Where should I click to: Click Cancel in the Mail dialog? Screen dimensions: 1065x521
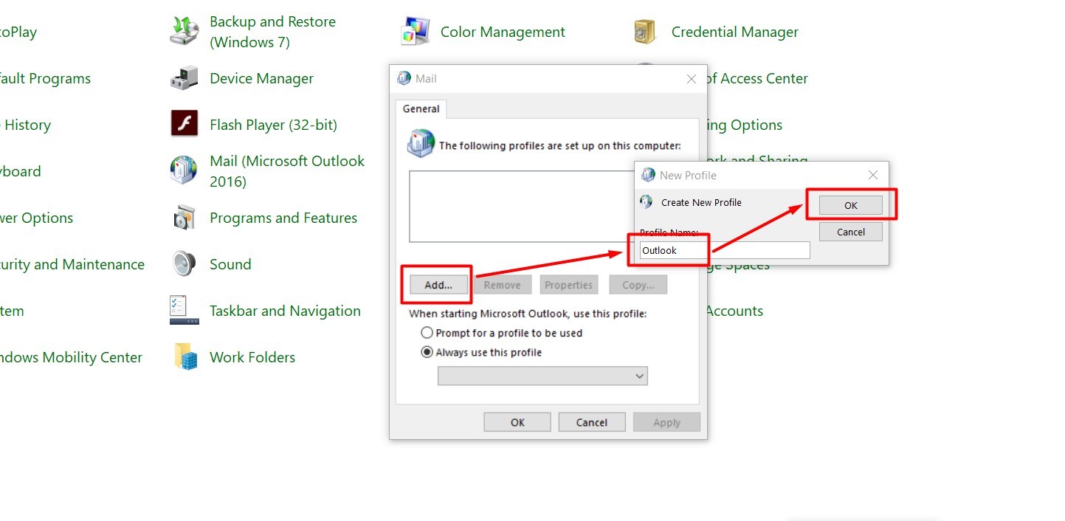tap(592, 422)
